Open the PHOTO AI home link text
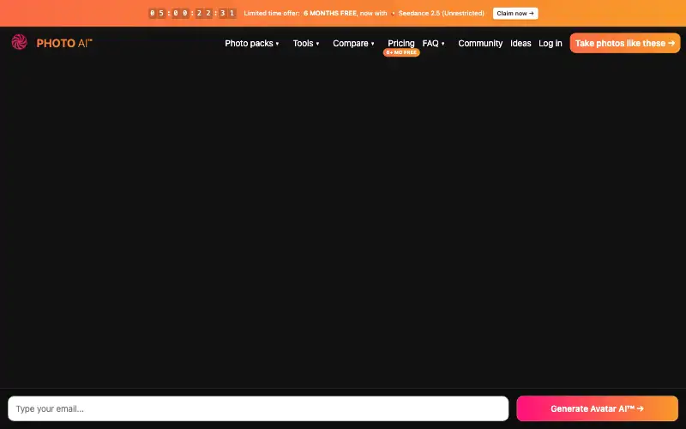The image size is (686, 429). coord(63,43)
